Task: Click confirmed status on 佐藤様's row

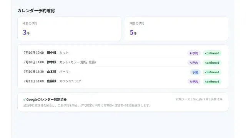Action: click(x=212, y=82)
